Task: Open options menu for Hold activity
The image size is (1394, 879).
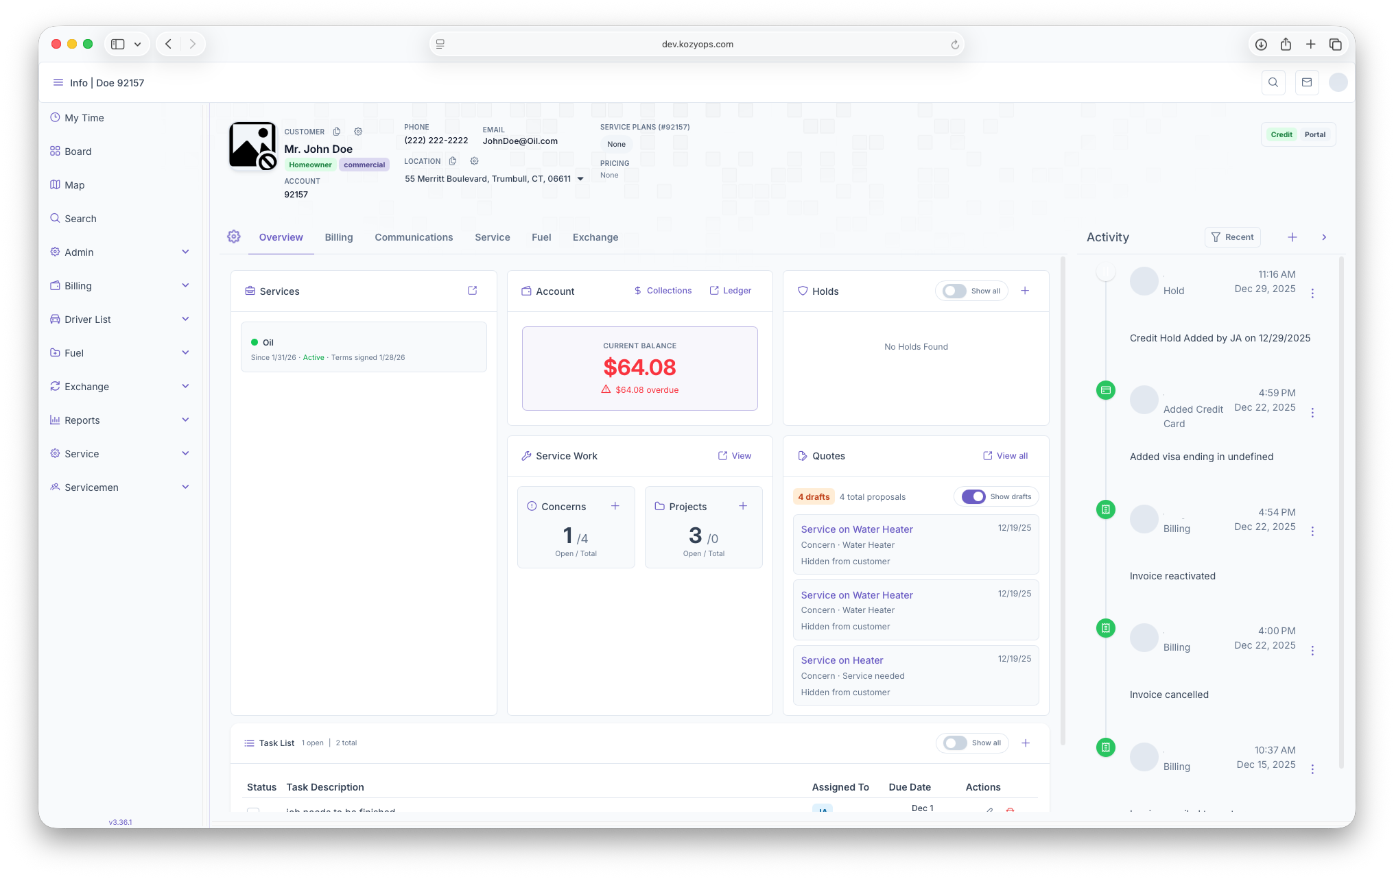Action: tap(1312, 293)
